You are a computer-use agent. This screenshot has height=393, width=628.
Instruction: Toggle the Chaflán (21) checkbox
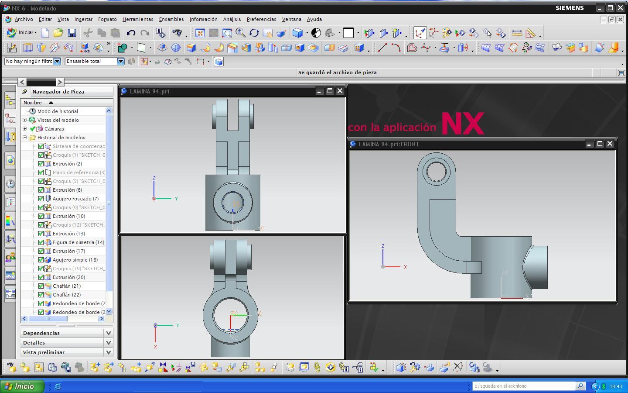41,286
